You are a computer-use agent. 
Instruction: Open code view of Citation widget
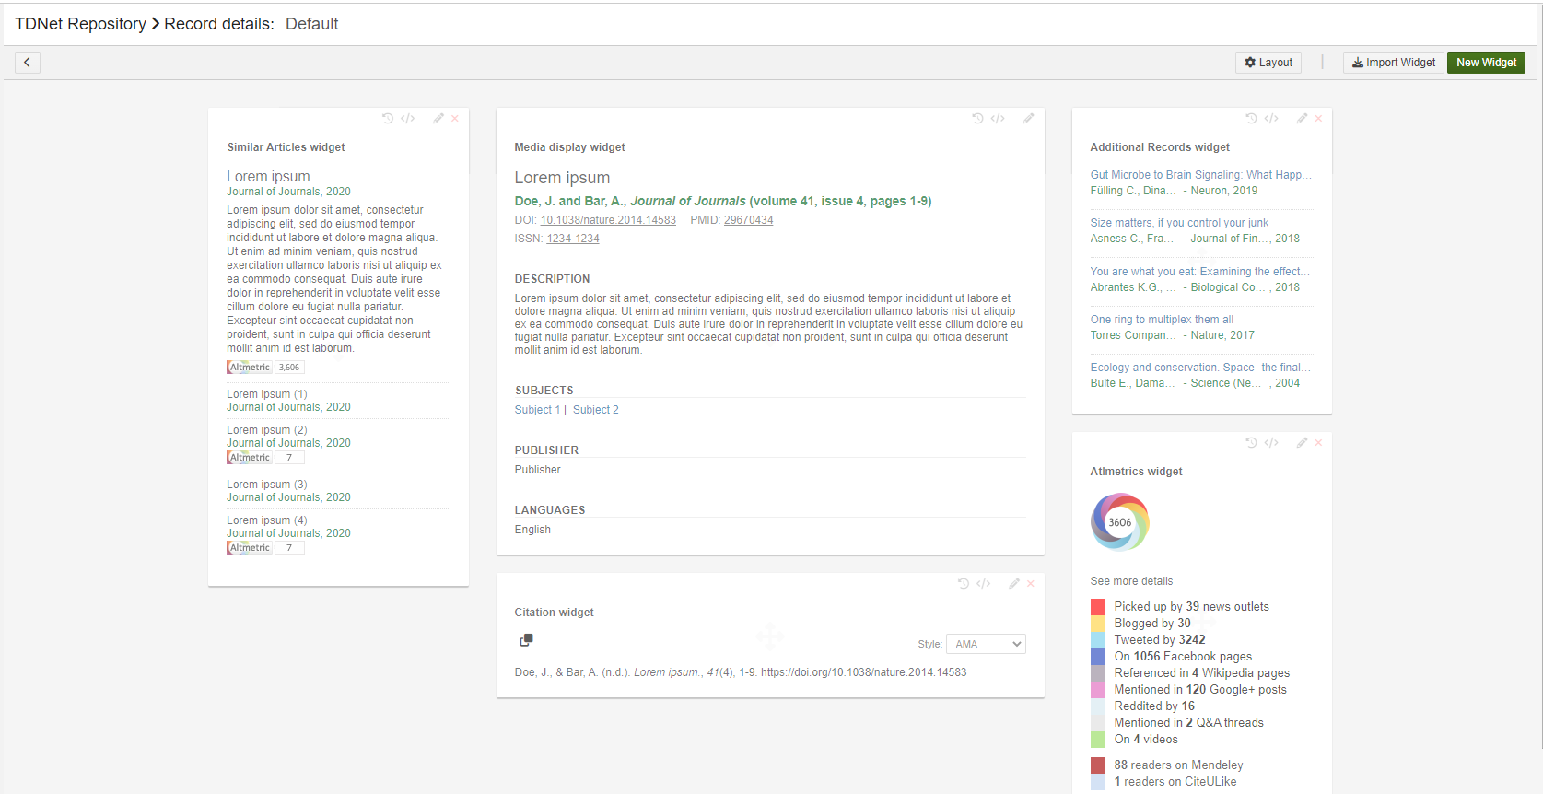click(984, 584)
